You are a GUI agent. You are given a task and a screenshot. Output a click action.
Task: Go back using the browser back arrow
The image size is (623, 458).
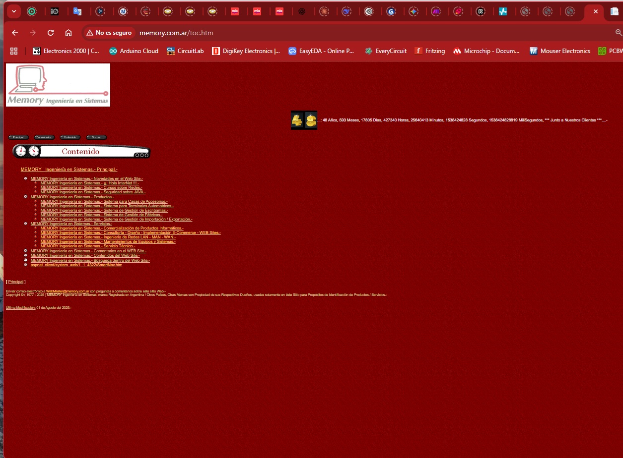click(x=15, y=33)
